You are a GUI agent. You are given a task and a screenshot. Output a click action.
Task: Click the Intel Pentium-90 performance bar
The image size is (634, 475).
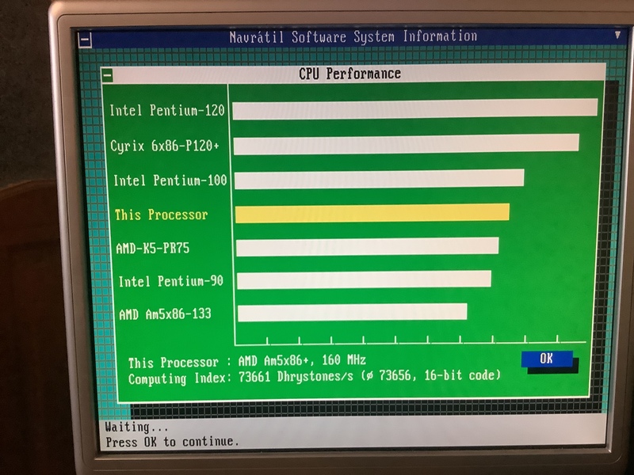coord(365,280)
